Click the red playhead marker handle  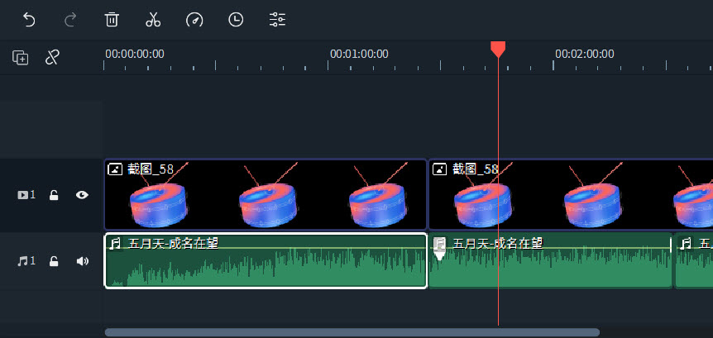pos(498,49)
